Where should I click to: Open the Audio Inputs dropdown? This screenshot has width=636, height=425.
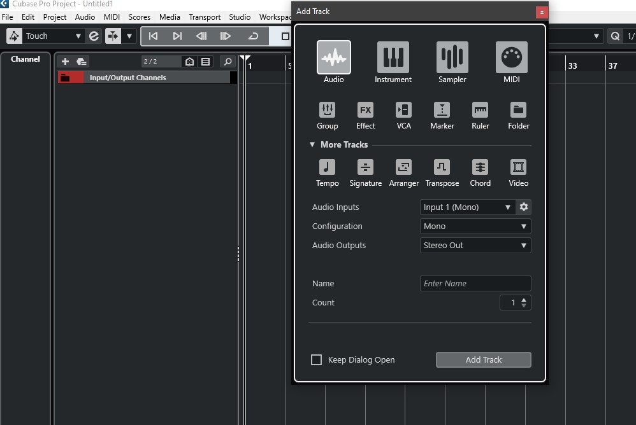(468, 207)
